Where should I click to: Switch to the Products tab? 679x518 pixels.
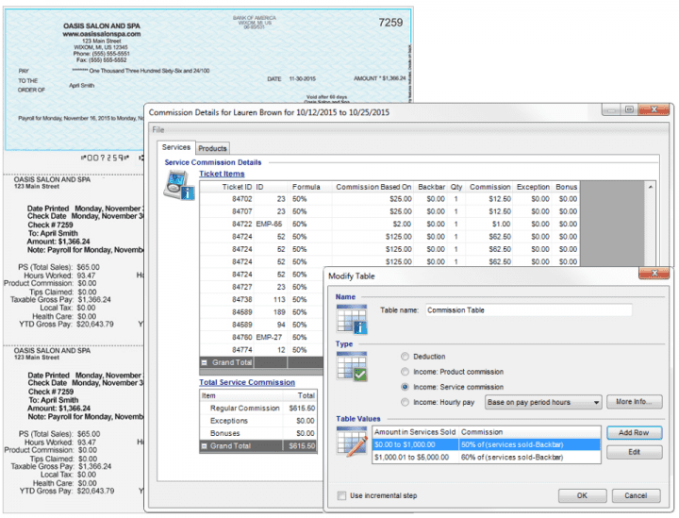[212, 148]
